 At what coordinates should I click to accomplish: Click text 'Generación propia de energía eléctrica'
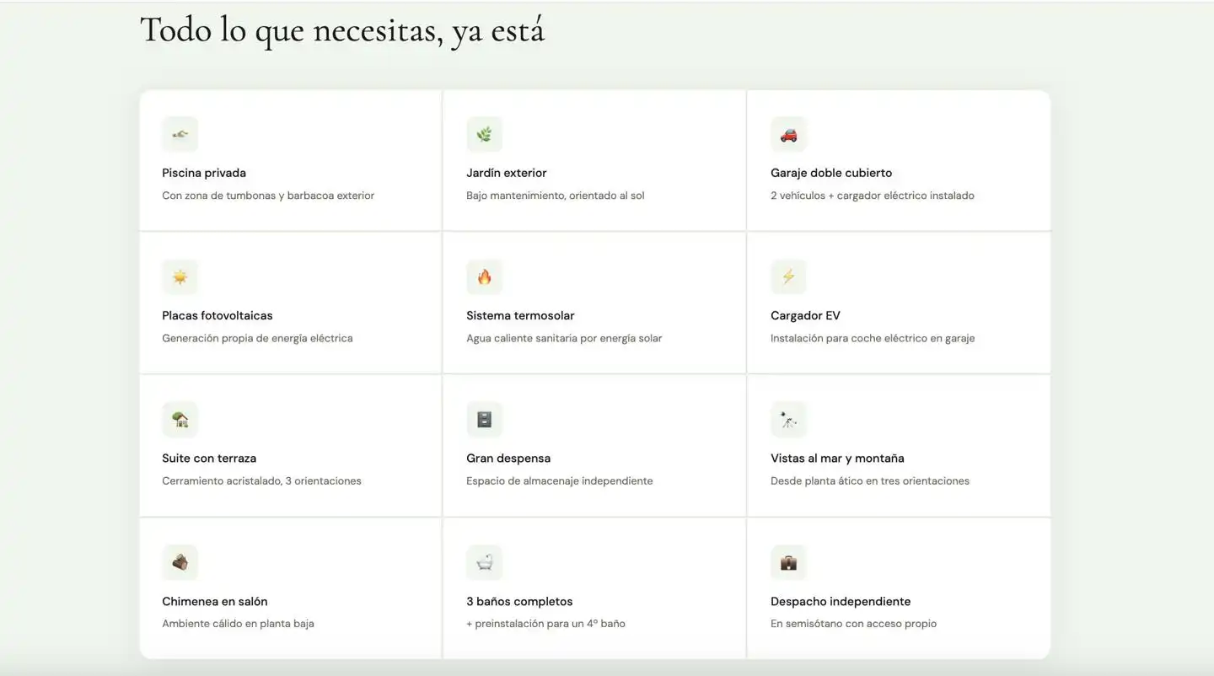click(x=257, y=338)
